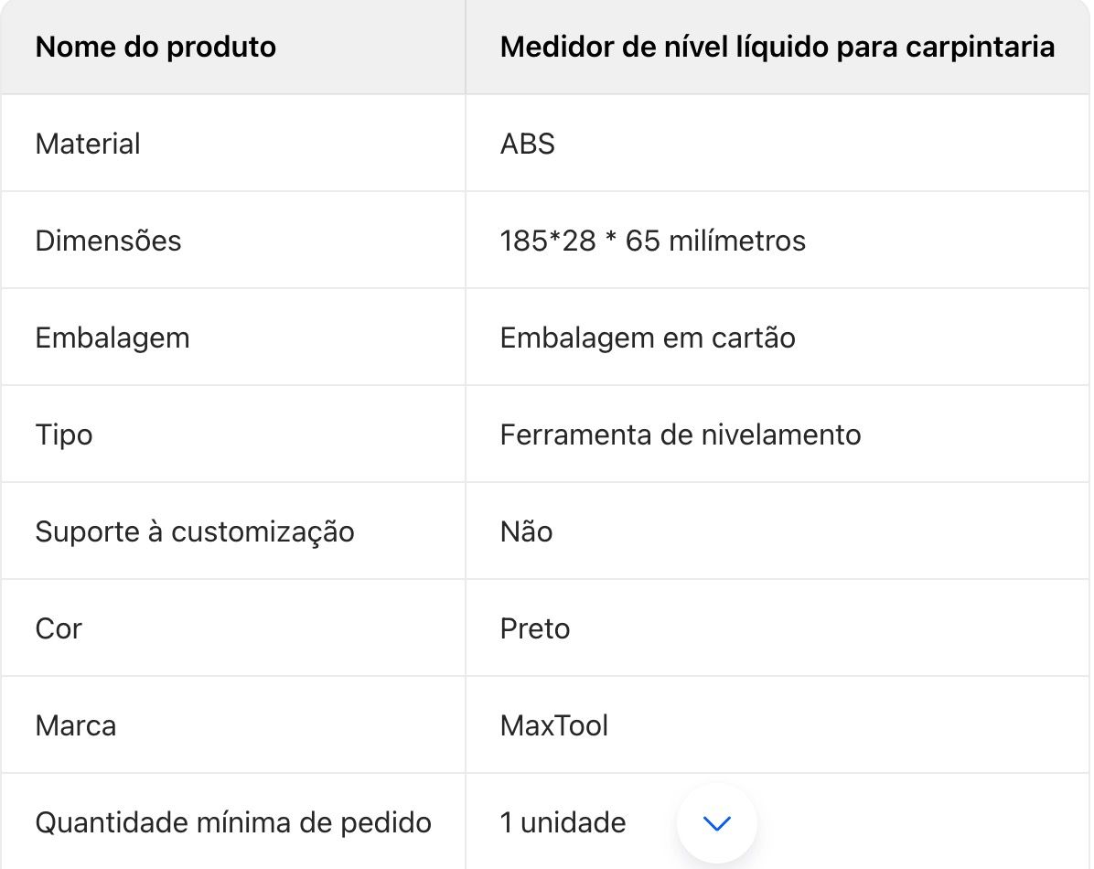Select the 'Ferramenta de nivelamento' value
1094x869 pixels.
click(x=681, y=434)
